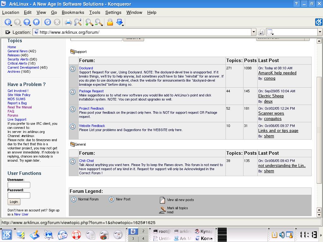323x242 pixels.
Task: Go to the Home page icon
Action: pos(36,22)
